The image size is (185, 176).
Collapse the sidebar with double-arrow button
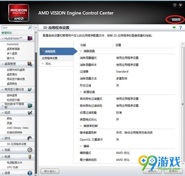coord(36,28)
